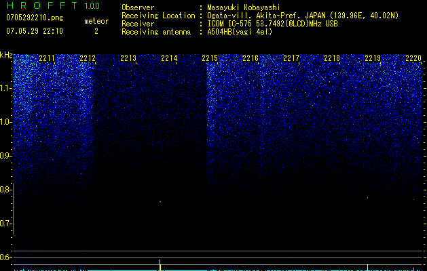This screenshot has width=427, height=271.
Task: Click the HROFFT program title
Action: (x=42, y=5)
